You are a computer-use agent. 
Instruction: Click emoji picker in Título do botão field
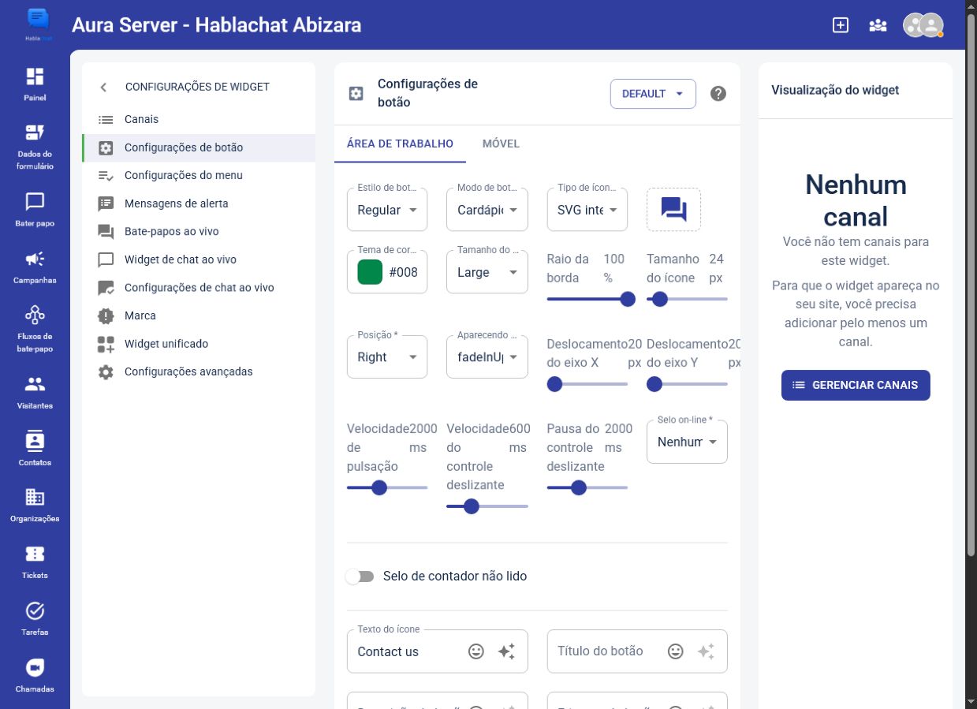[x=675, y=651]
